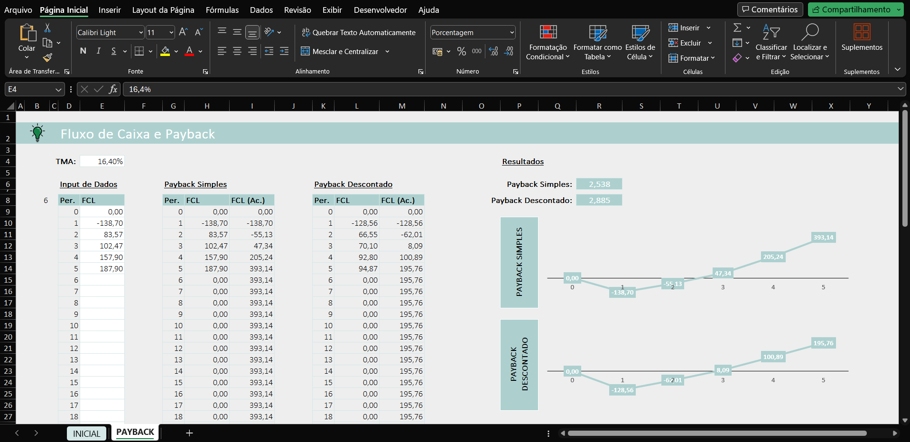Open the Porcentagem number format dropdown

511,32
